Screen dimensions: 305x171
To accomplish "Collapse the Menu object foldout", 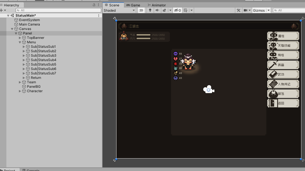I will (x=20, y=42).
